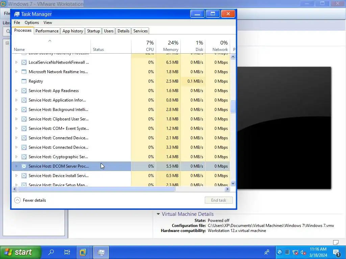Expand Service Host: Clipboard User Service
346x259 pixels.
pyautogui.click(x=16, y=119)
